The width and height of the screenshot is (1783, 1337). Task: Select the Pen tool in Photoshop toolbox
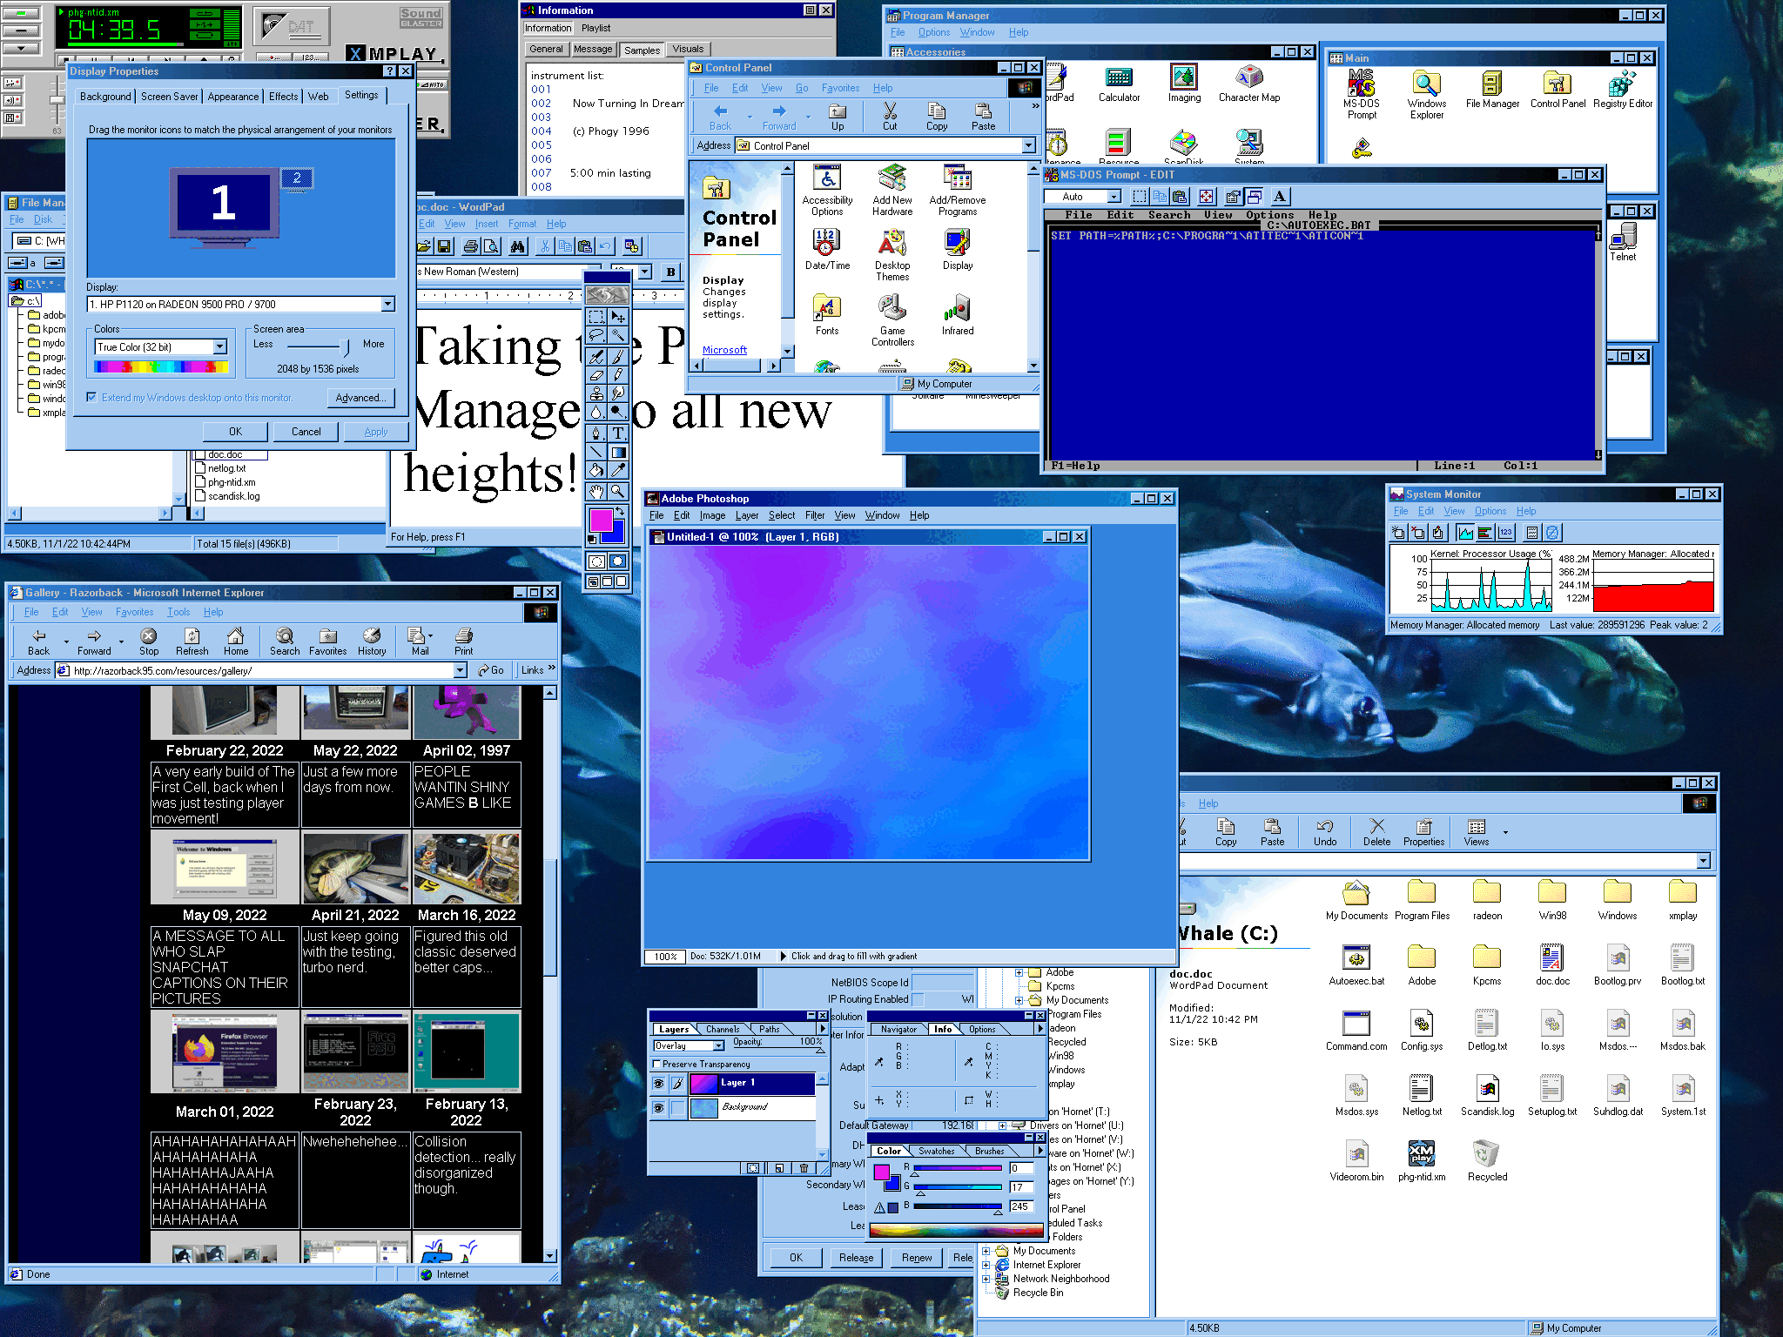point(596,433)
